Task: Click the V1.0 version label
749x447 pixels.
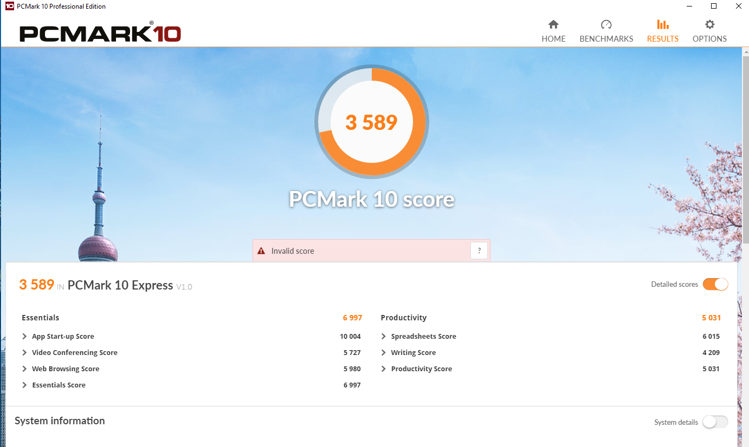Action: click(184, 287)
